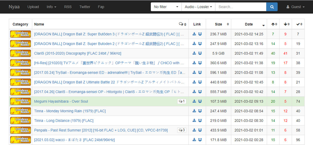
Task: Expand the Audio - Lossless category dropdown
Action: click(198, 7)
